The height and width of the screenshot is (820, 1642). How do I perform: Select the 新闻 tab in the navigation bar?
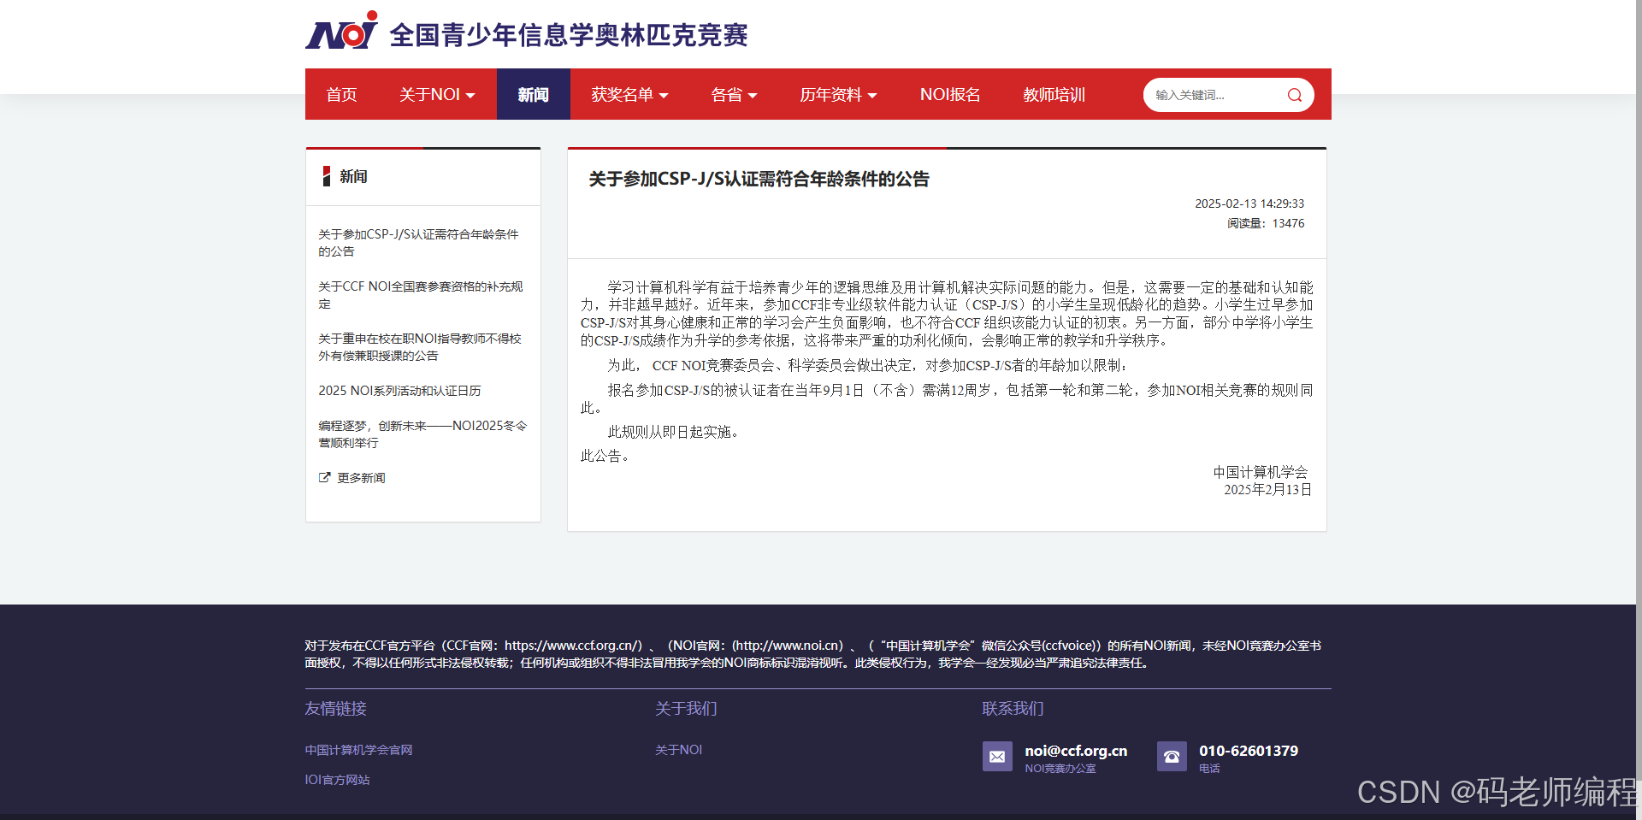pyautogui.click(x=534, y=95)
